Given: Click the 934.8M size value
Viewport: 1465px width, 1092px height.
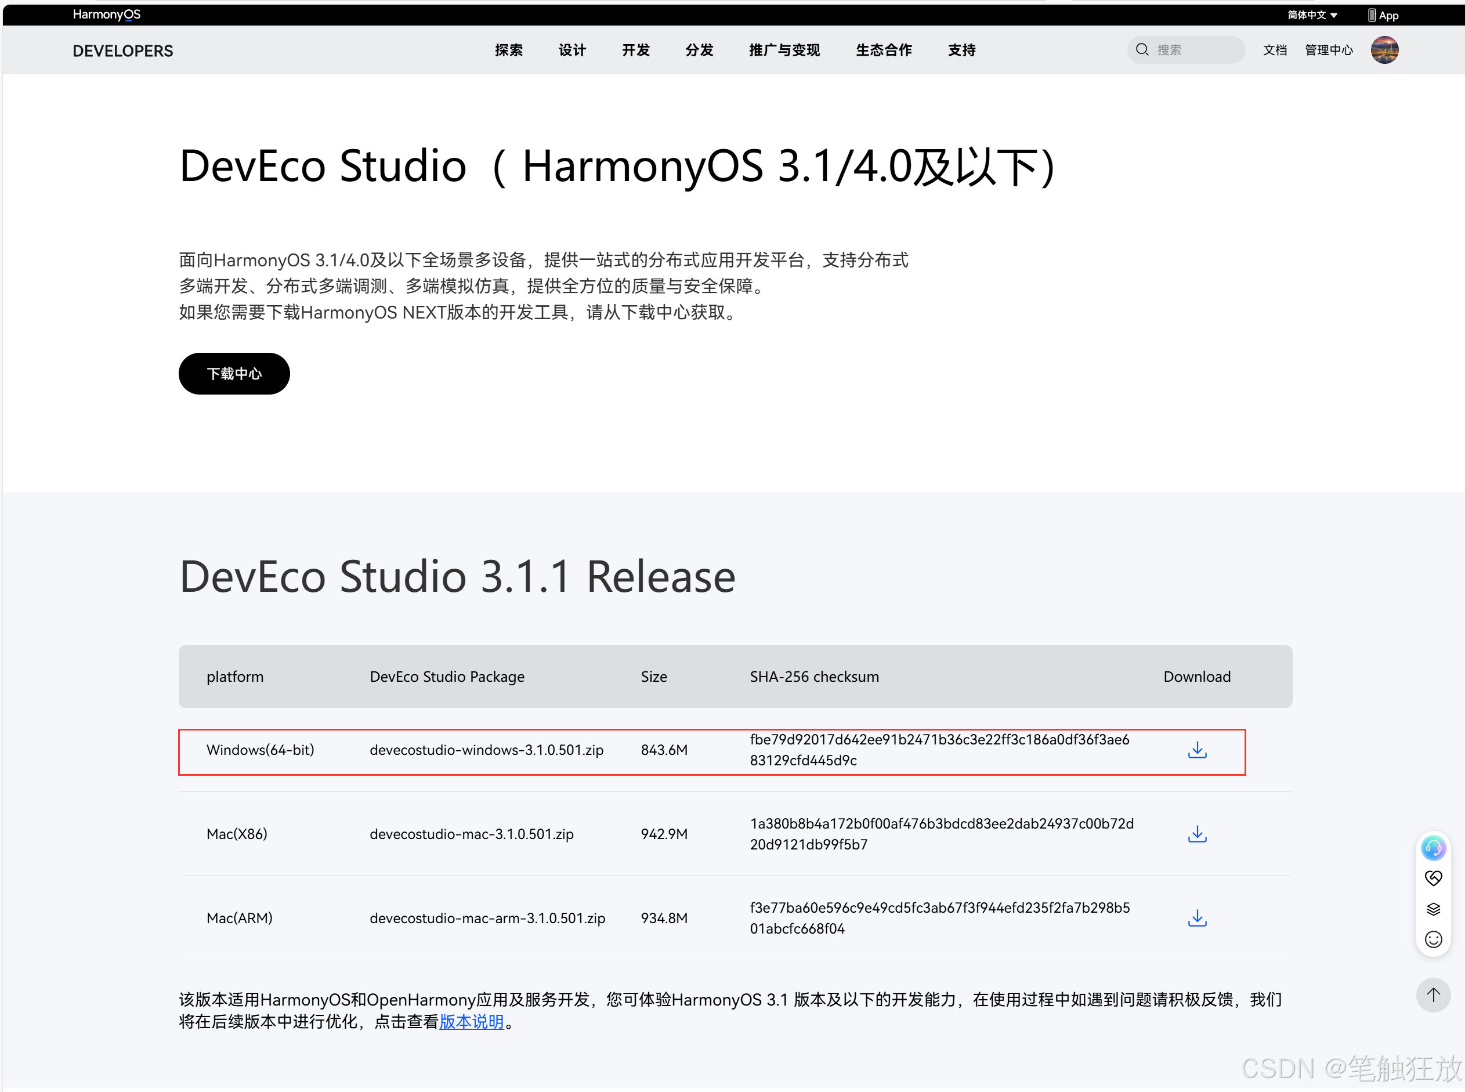Looking at the screenshot, I should click(664, 918).
